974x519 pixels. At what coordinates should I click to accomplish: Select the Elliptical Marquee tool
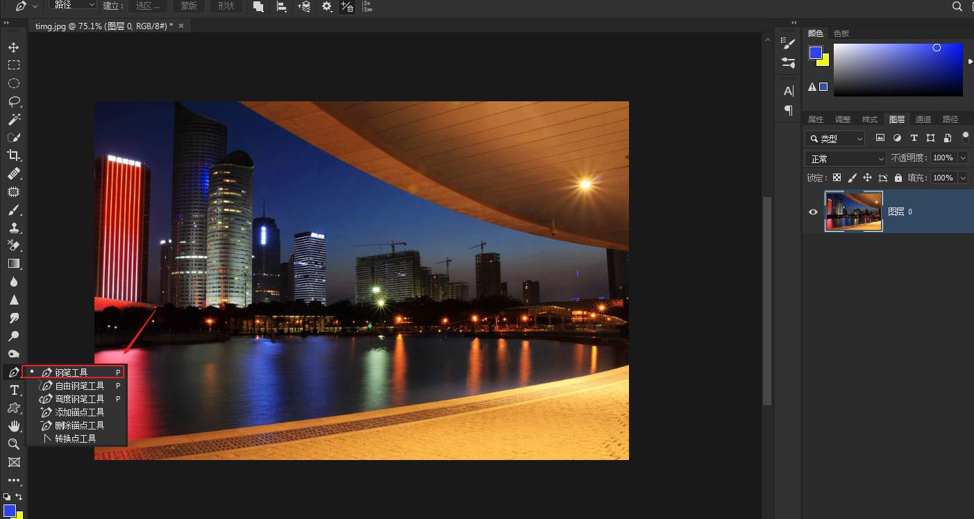coord(13,83)
